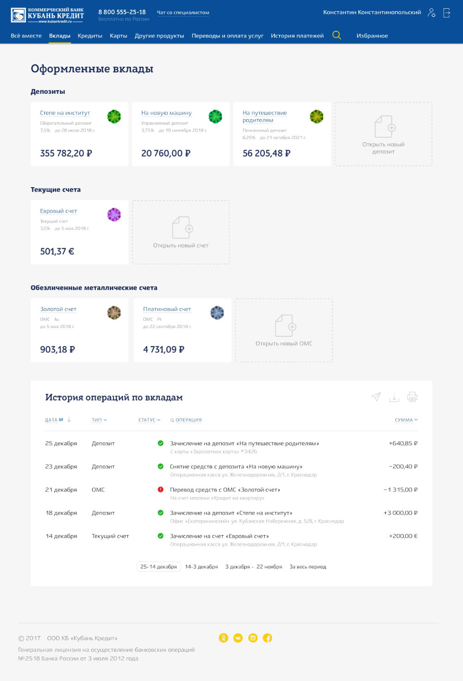Click the search magnifier icon in navigation
463x681 pixels.
click(x=337, y=35)
